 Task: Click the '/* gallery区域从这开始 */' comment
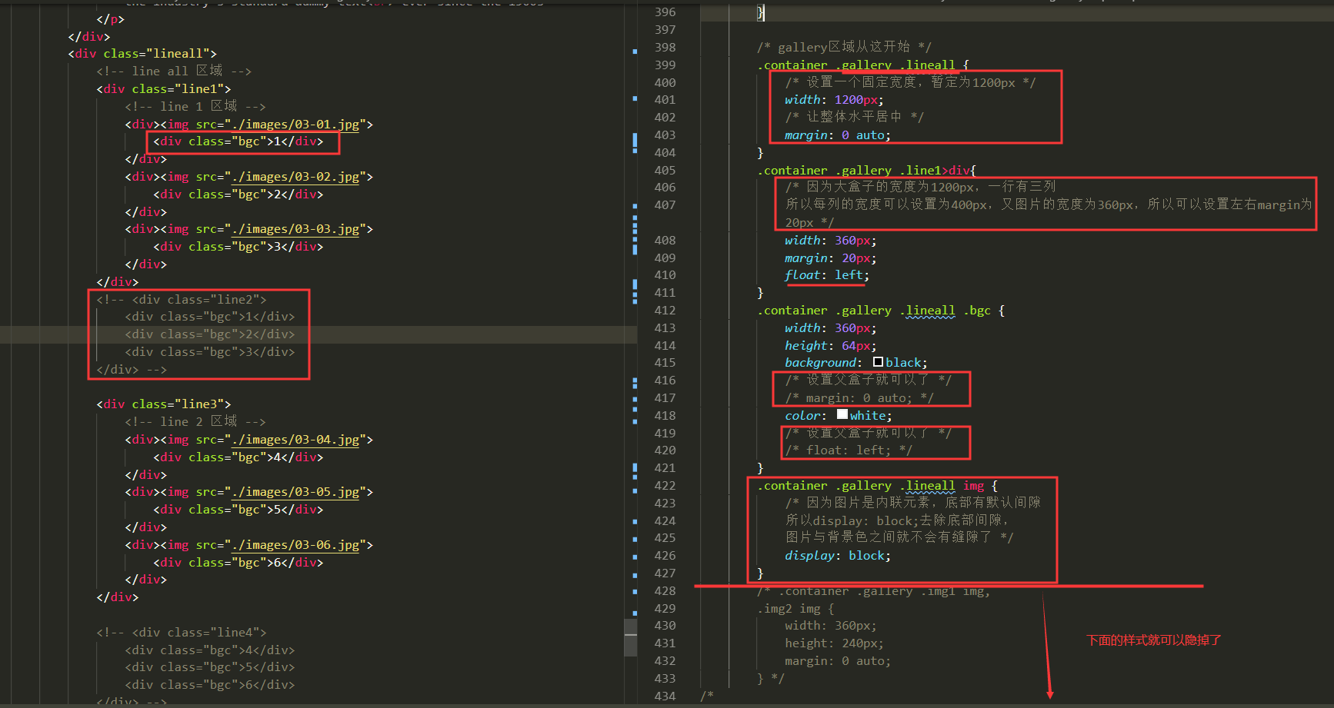pyautogui.click(x=844, y=47)
